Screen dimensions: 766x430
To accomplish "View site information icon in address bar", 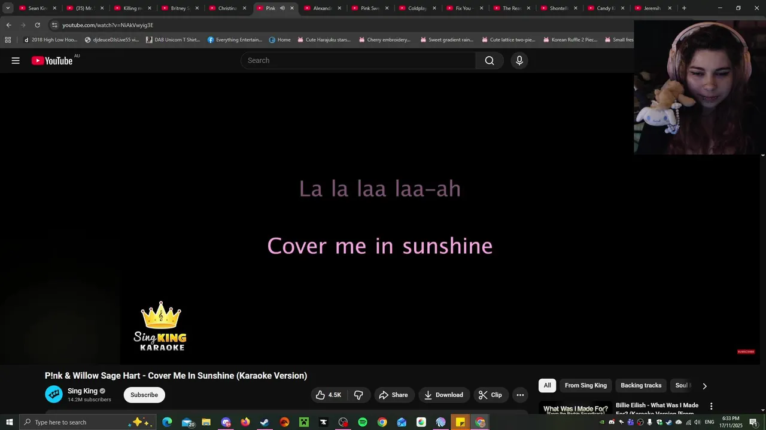I will click(x=54, y=25).
